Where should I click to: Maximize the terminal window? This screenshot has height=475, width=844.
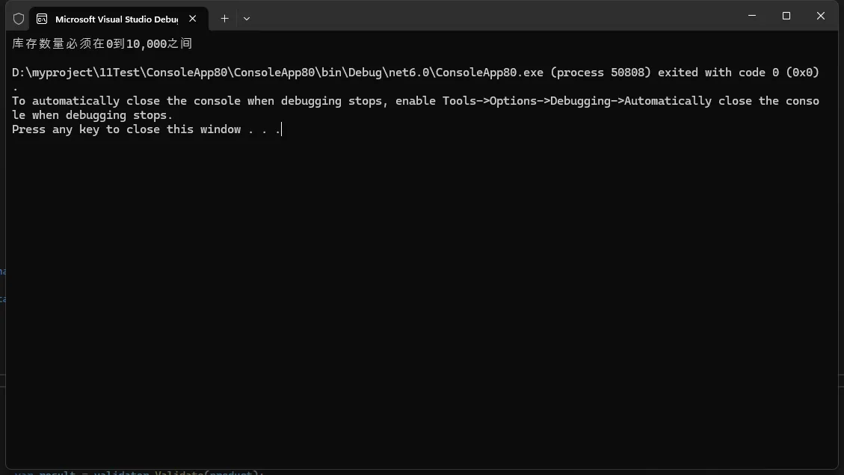tap(786, 16)
